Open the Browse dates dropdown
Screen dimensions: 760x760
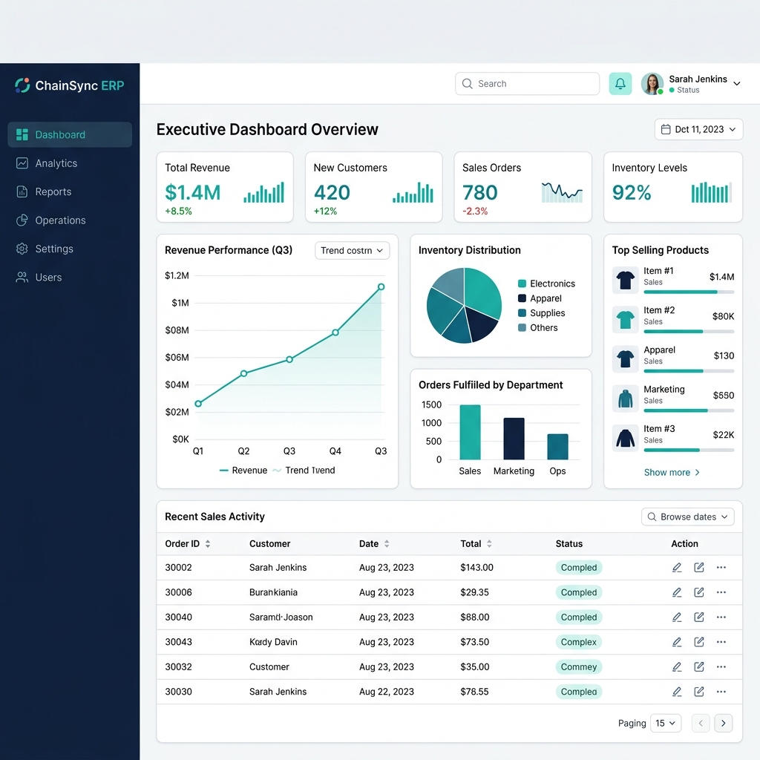click(x=687, y=517)
